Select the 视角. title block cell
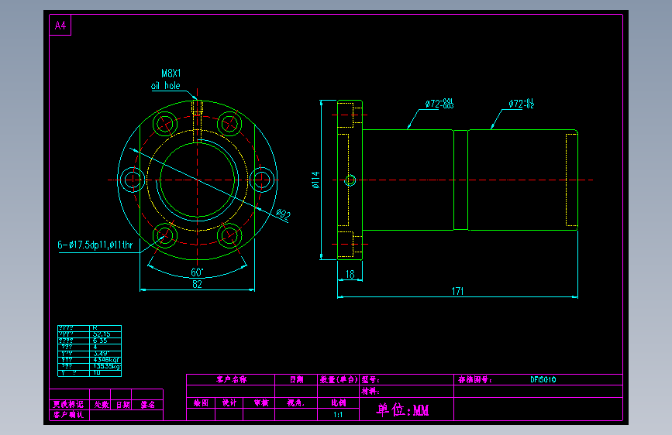Screen dimensions: 672x435 point(296,403)
